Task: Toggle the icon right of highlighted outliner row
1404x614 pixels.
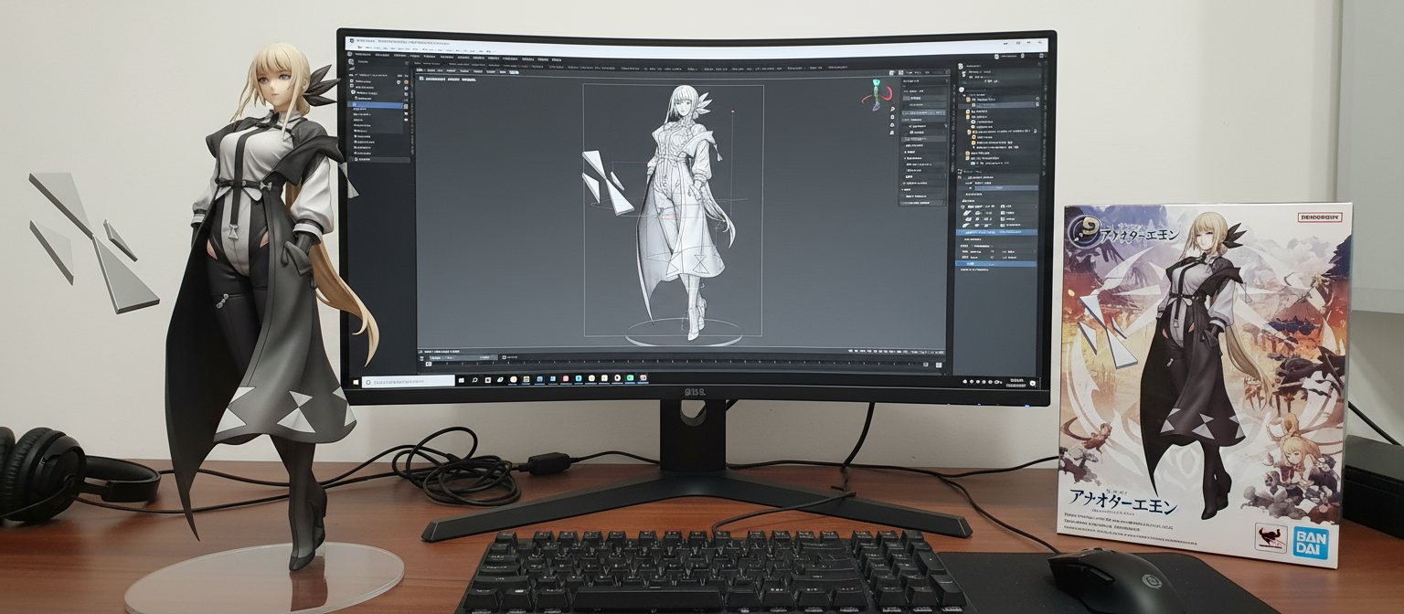Action: [1037, 104]
